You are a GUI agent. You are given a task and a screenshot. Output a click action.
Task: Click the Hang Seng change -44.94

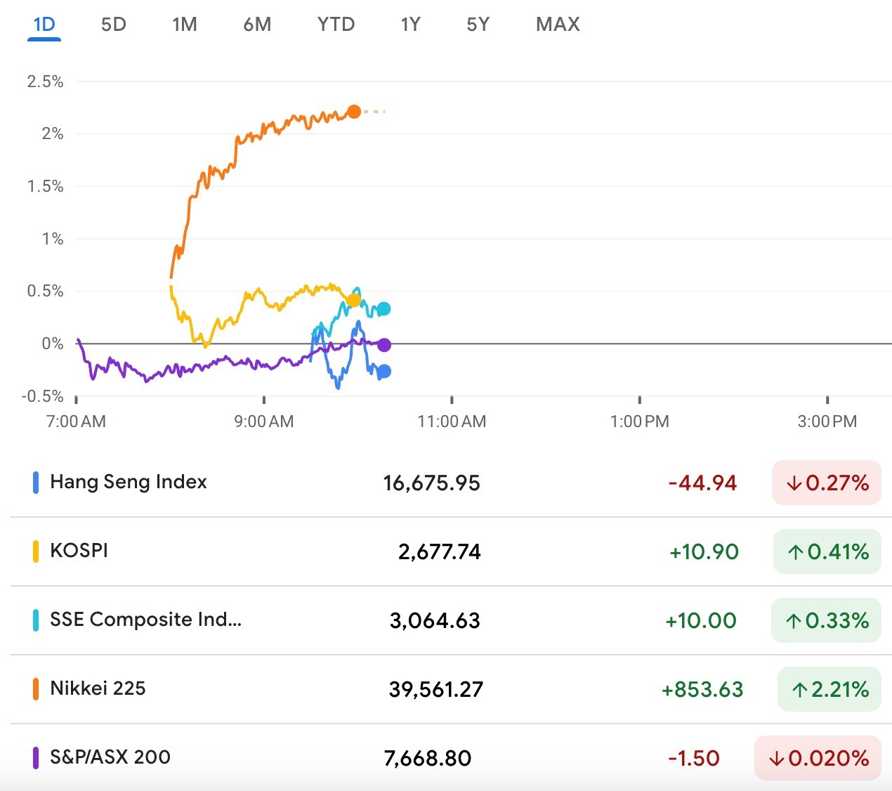tap(702, 483)
